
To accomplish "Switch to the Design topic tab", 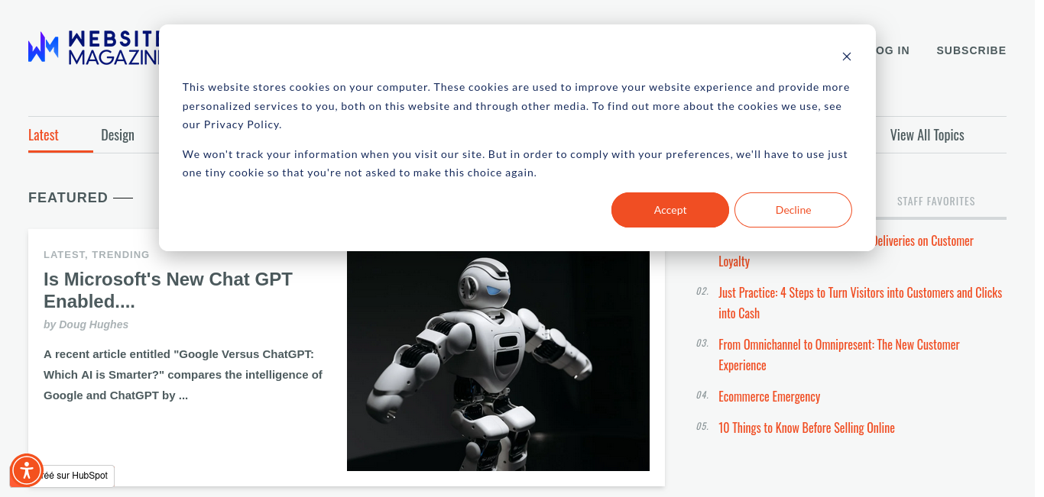I will (118, 135).
